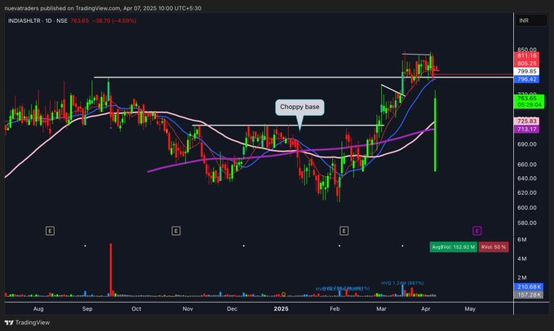Click the 157.28K volume label
This screenshot has width=554, height=331.
click(x=528, y=294)
